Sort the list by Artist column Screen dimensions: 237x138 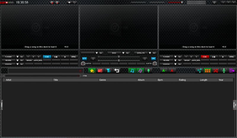29,80
